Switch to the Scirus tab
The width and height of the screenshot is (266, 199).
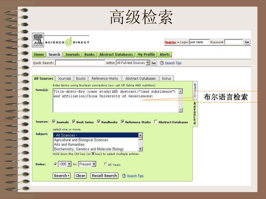pos(167,78)
